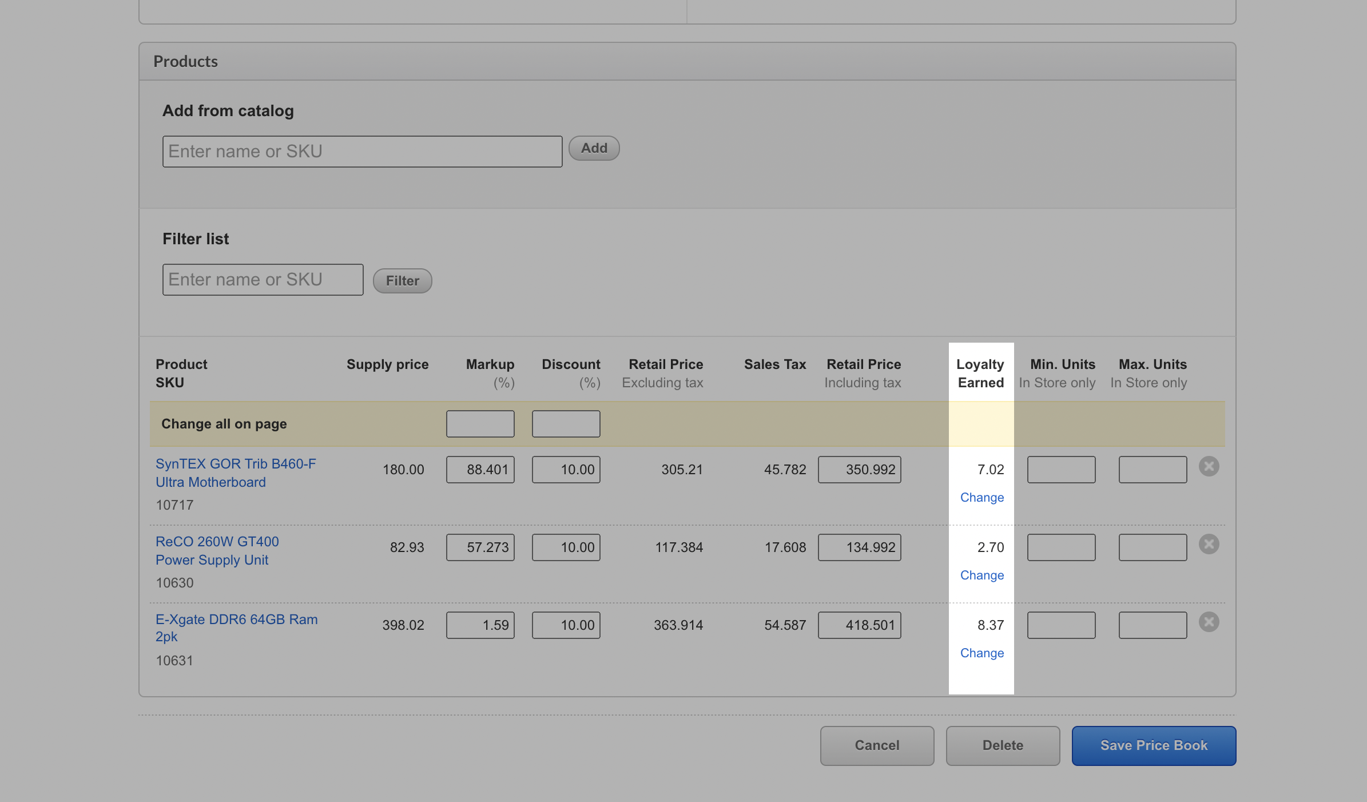Image resolution: width=1367 pixels, height=802 pixels.
Task: Focus Add from catalog search field
Action: click(362, 152)
